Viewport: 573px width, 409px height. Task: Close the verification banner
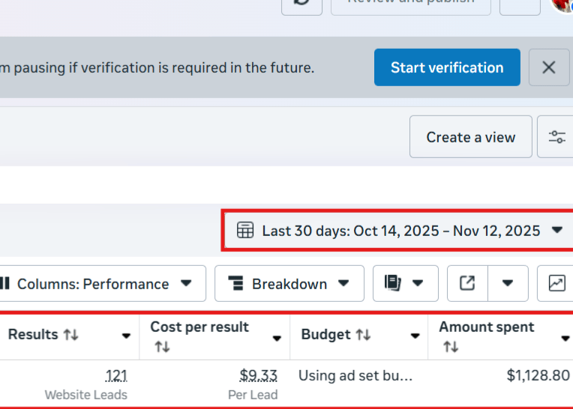coord(548,67)
